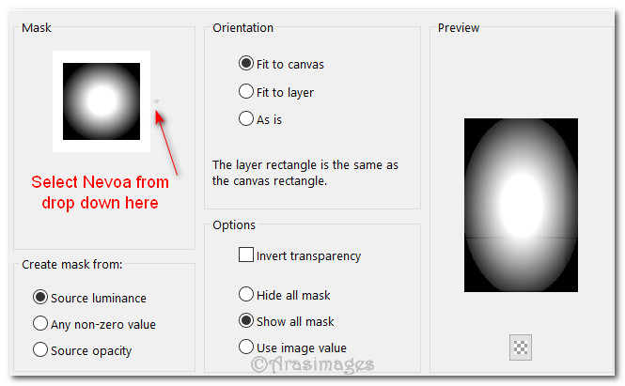625x386 pixels.
Task: Click the red Select Nevoa instruction text
Action: [x=101, y=192]
